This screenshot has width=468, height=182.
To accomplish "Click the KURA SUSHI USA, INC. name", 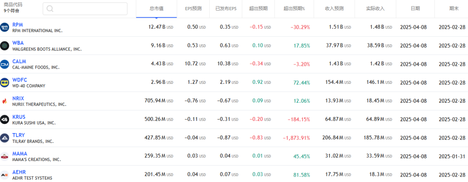I will click(x=34, y=123).
